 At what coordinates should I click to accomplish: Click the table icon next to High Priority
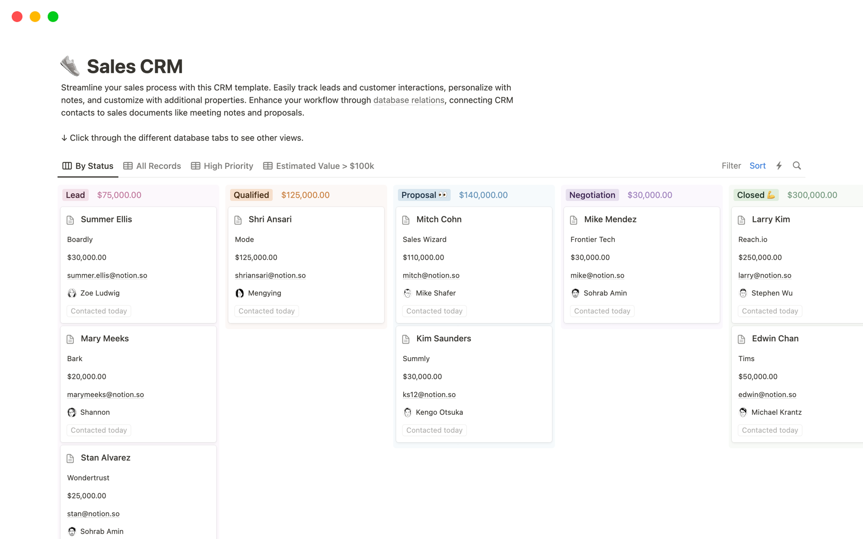coord(196,166)
